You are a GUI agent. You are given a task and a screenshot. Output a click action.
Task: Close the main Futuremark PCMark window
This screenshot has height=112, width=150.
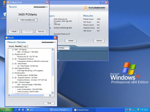point(107,3)
